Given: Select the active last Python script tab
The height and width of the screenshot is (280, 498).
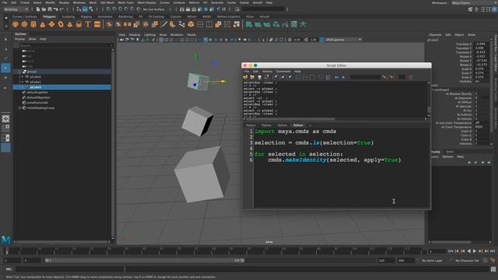Looking at the screenshot, I should 298,125.
